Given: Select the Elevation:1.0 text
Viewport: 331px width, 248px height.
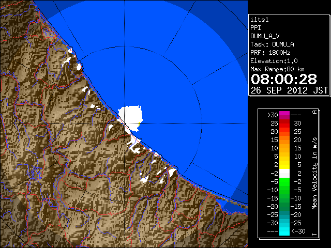Looking at the screenshot, I should coord(274,61).
